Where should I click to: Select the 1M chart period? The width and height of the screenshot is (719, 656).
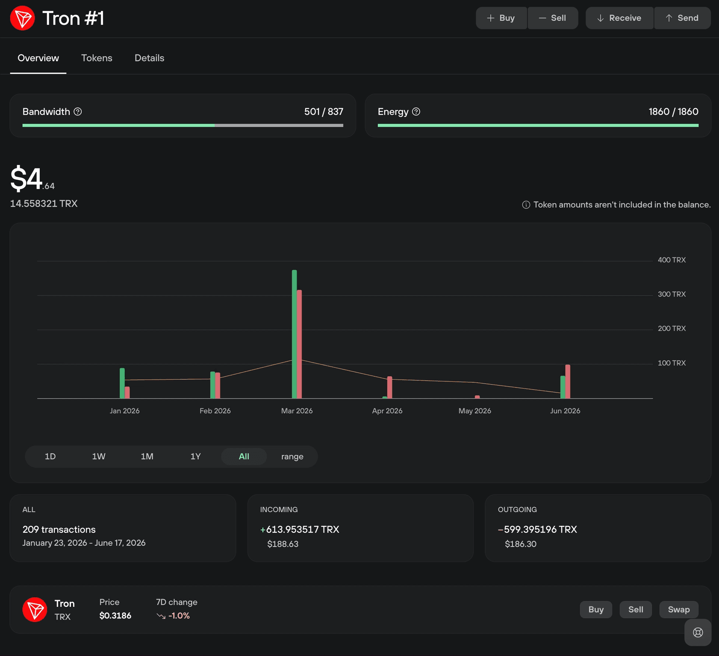pos(147,456)
